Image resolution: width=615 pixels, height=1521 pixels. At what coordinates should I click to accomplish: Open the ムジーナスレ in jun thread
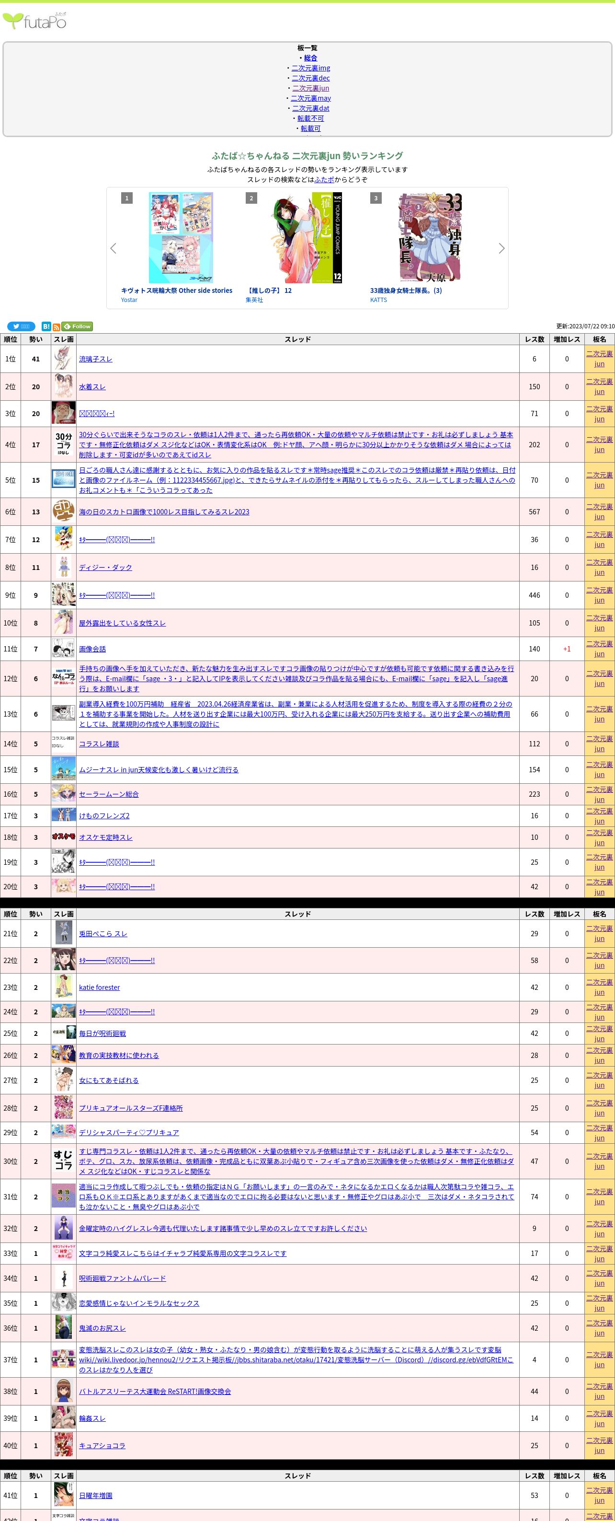[159, 770]
